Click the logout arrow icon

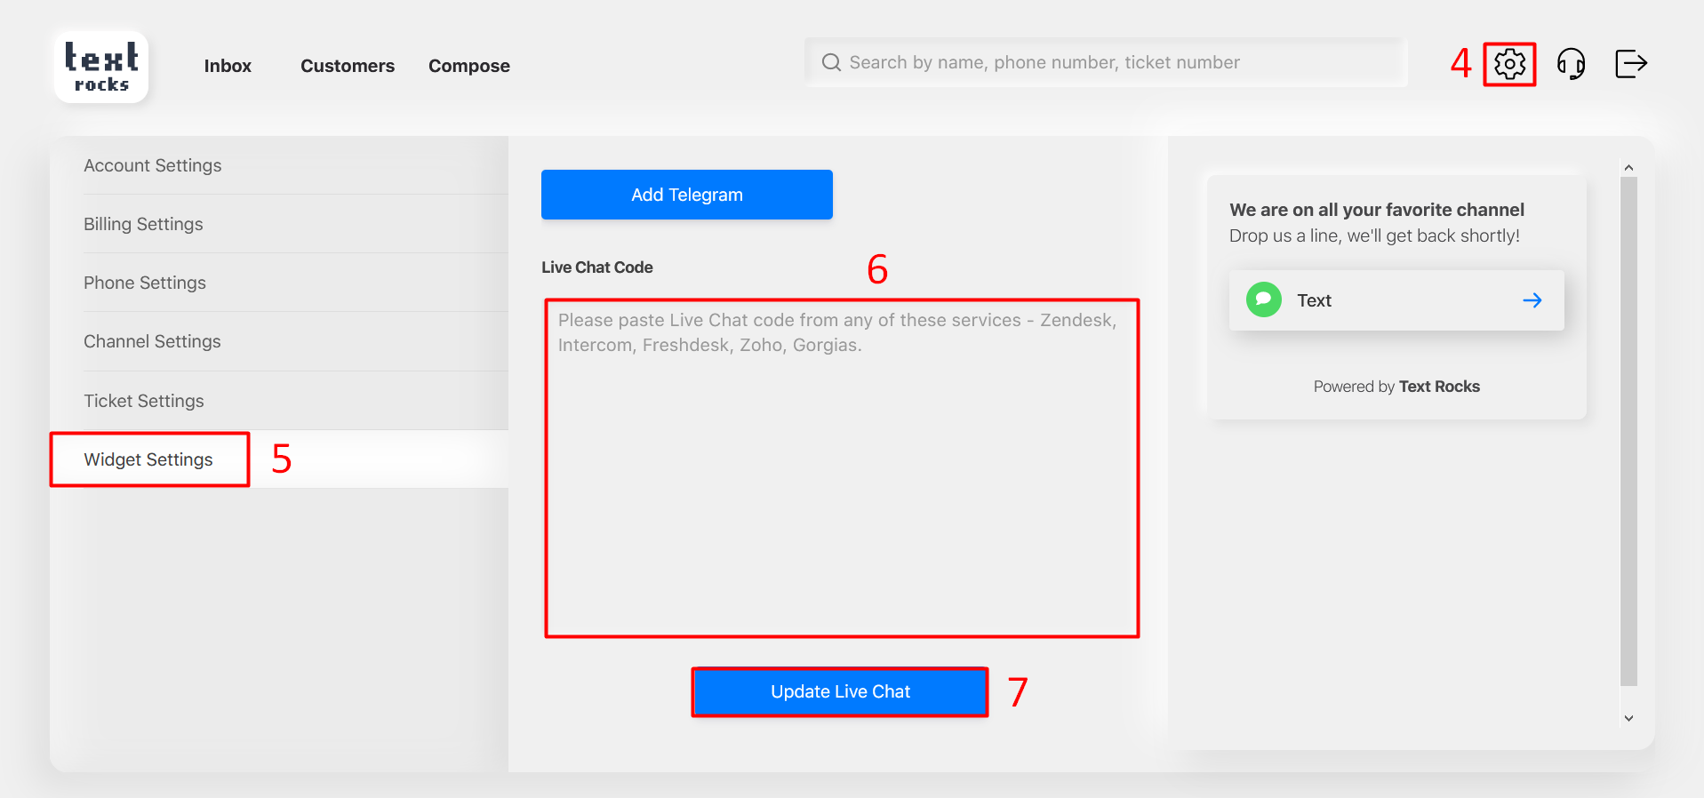pos(1630,64)
